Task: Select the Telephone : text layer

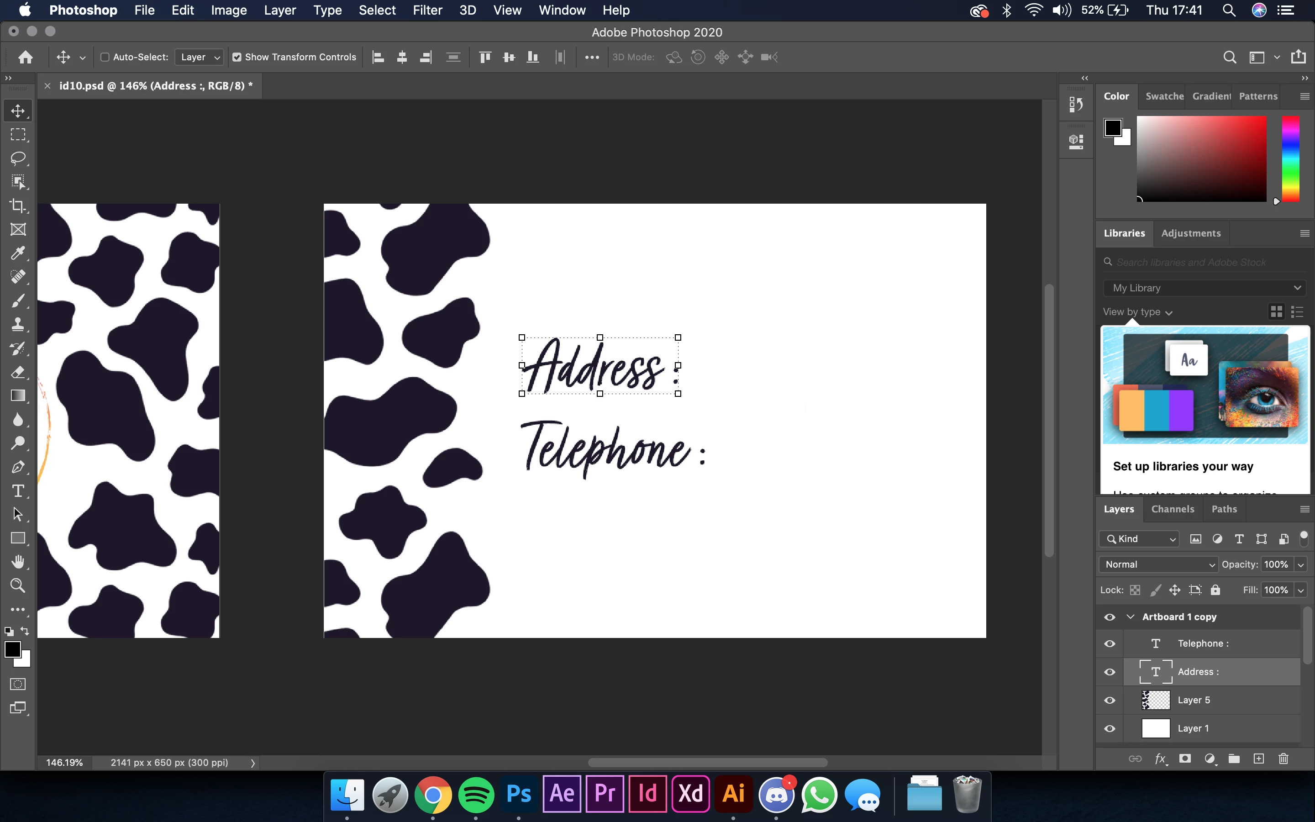Action: coord(1203,643)
